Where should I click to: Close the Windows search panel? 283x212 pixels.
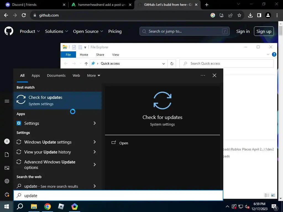pos(214,75)
